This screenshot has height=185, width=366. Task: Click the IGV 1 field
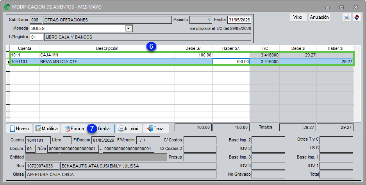(x=336, y=166)
